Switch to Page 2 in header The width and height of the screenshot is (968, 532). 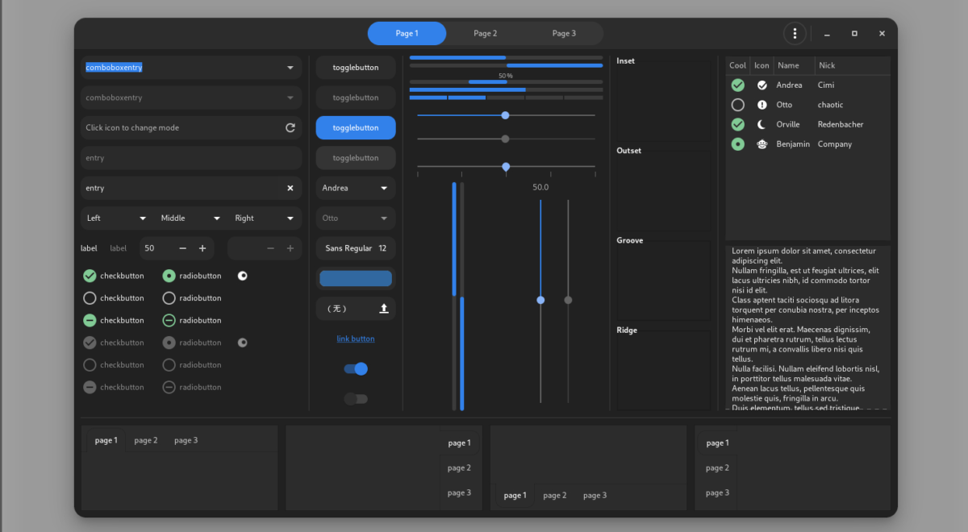pyautogui.click(x=485, y=33)
